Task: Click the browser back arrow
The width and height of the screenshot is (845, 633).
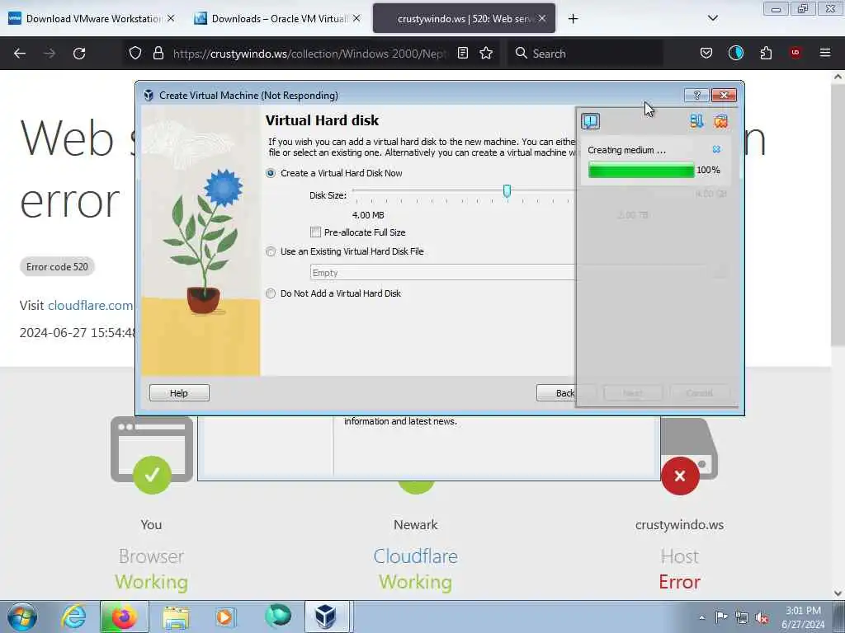Action: [x=20, y=54]
